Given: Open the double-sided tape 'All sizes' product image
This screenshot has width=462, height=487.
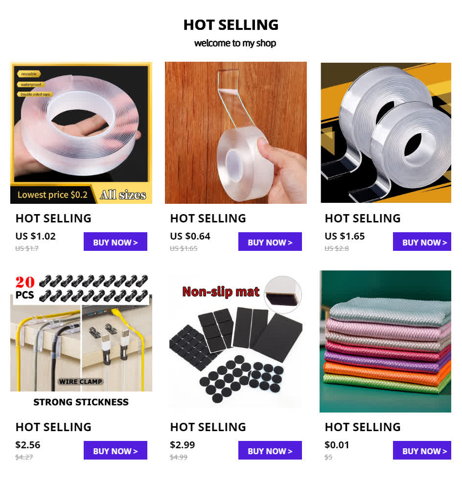Looking at the screenshot, I should 81,133.
